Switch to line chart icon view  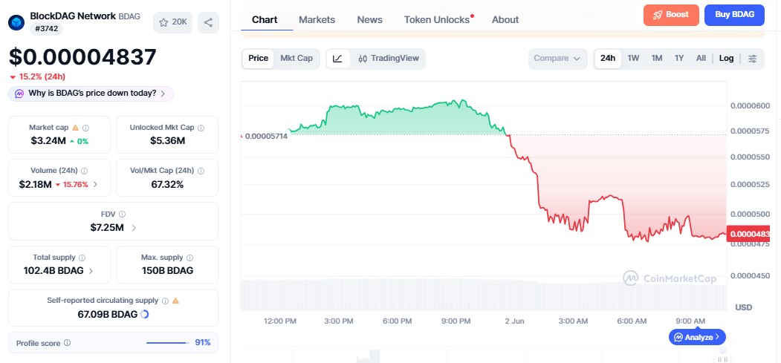pos(337,59)
